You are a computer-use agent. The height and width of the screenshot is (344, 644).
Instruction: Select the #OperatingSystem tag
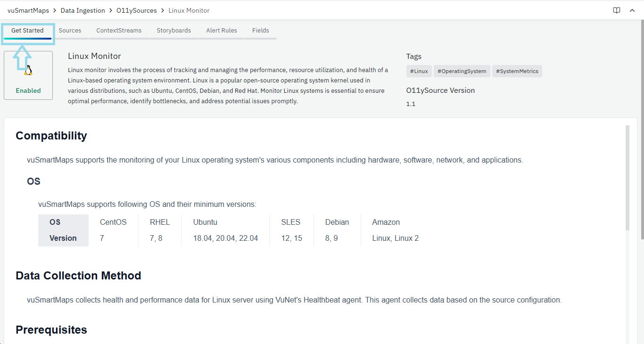[462, 71]
